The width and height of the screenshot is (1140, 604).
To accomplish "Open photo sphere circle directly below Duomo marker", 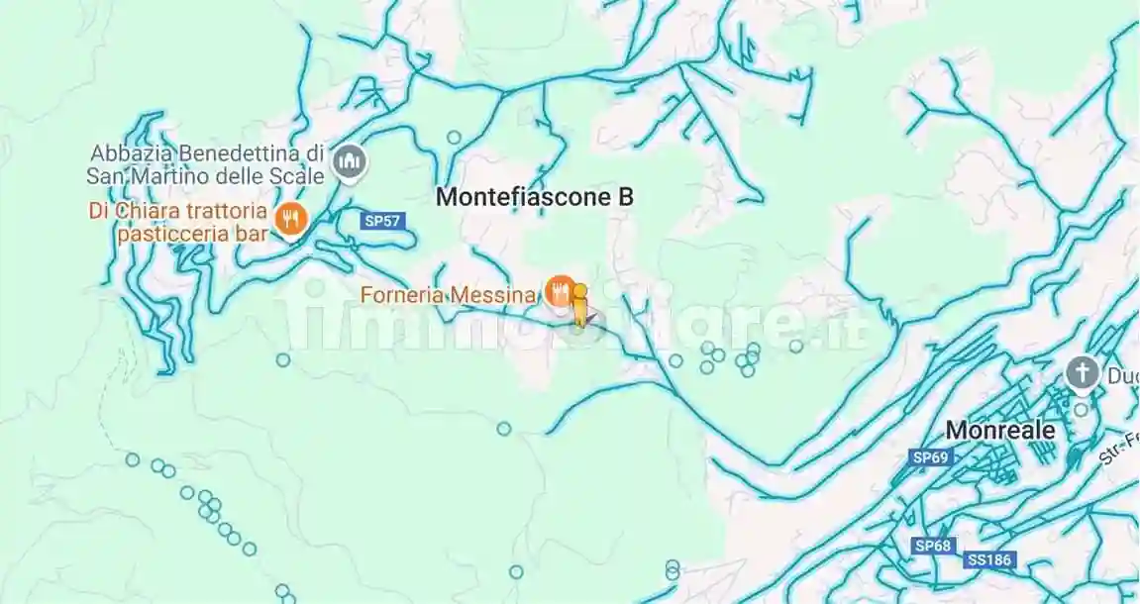I will pos(1082,410).
